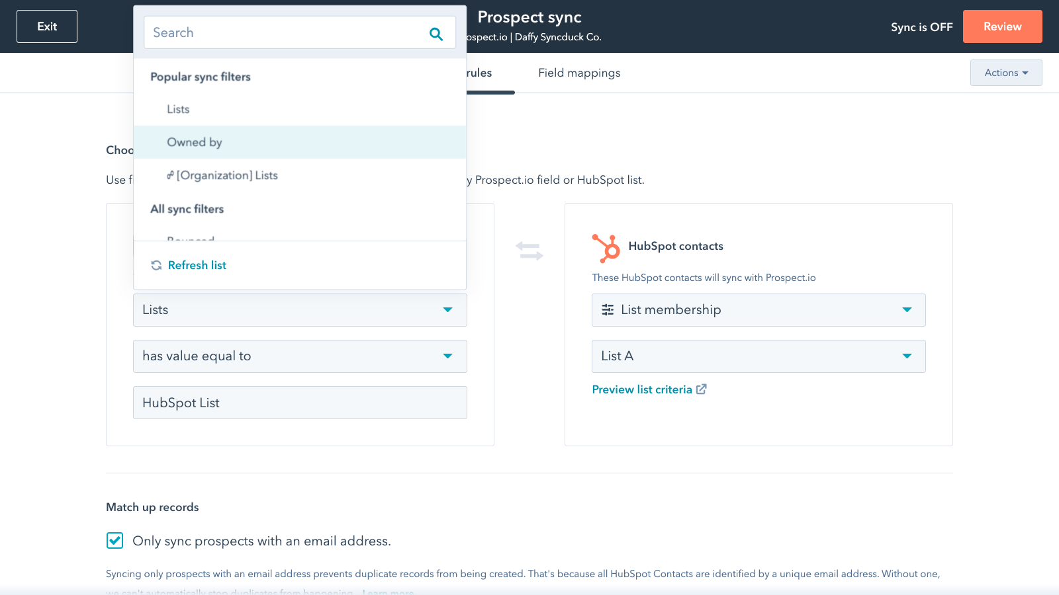The height and width of the screenshot is (595, 1059).
Task: Click the link icon before [Organization] Lists
Action: click(x=170, y=175)
